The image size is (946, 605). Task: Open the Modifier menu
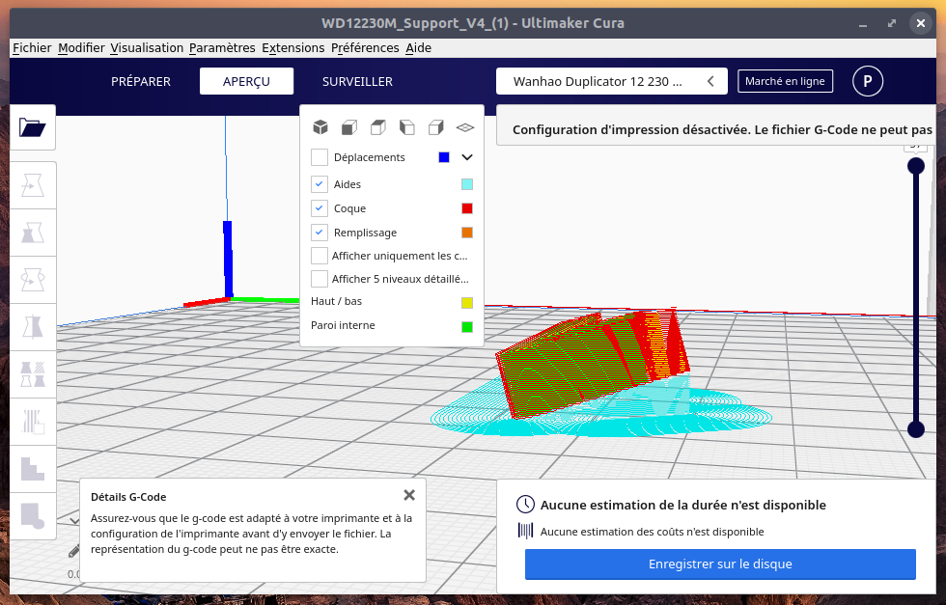[x=81, y=47]
